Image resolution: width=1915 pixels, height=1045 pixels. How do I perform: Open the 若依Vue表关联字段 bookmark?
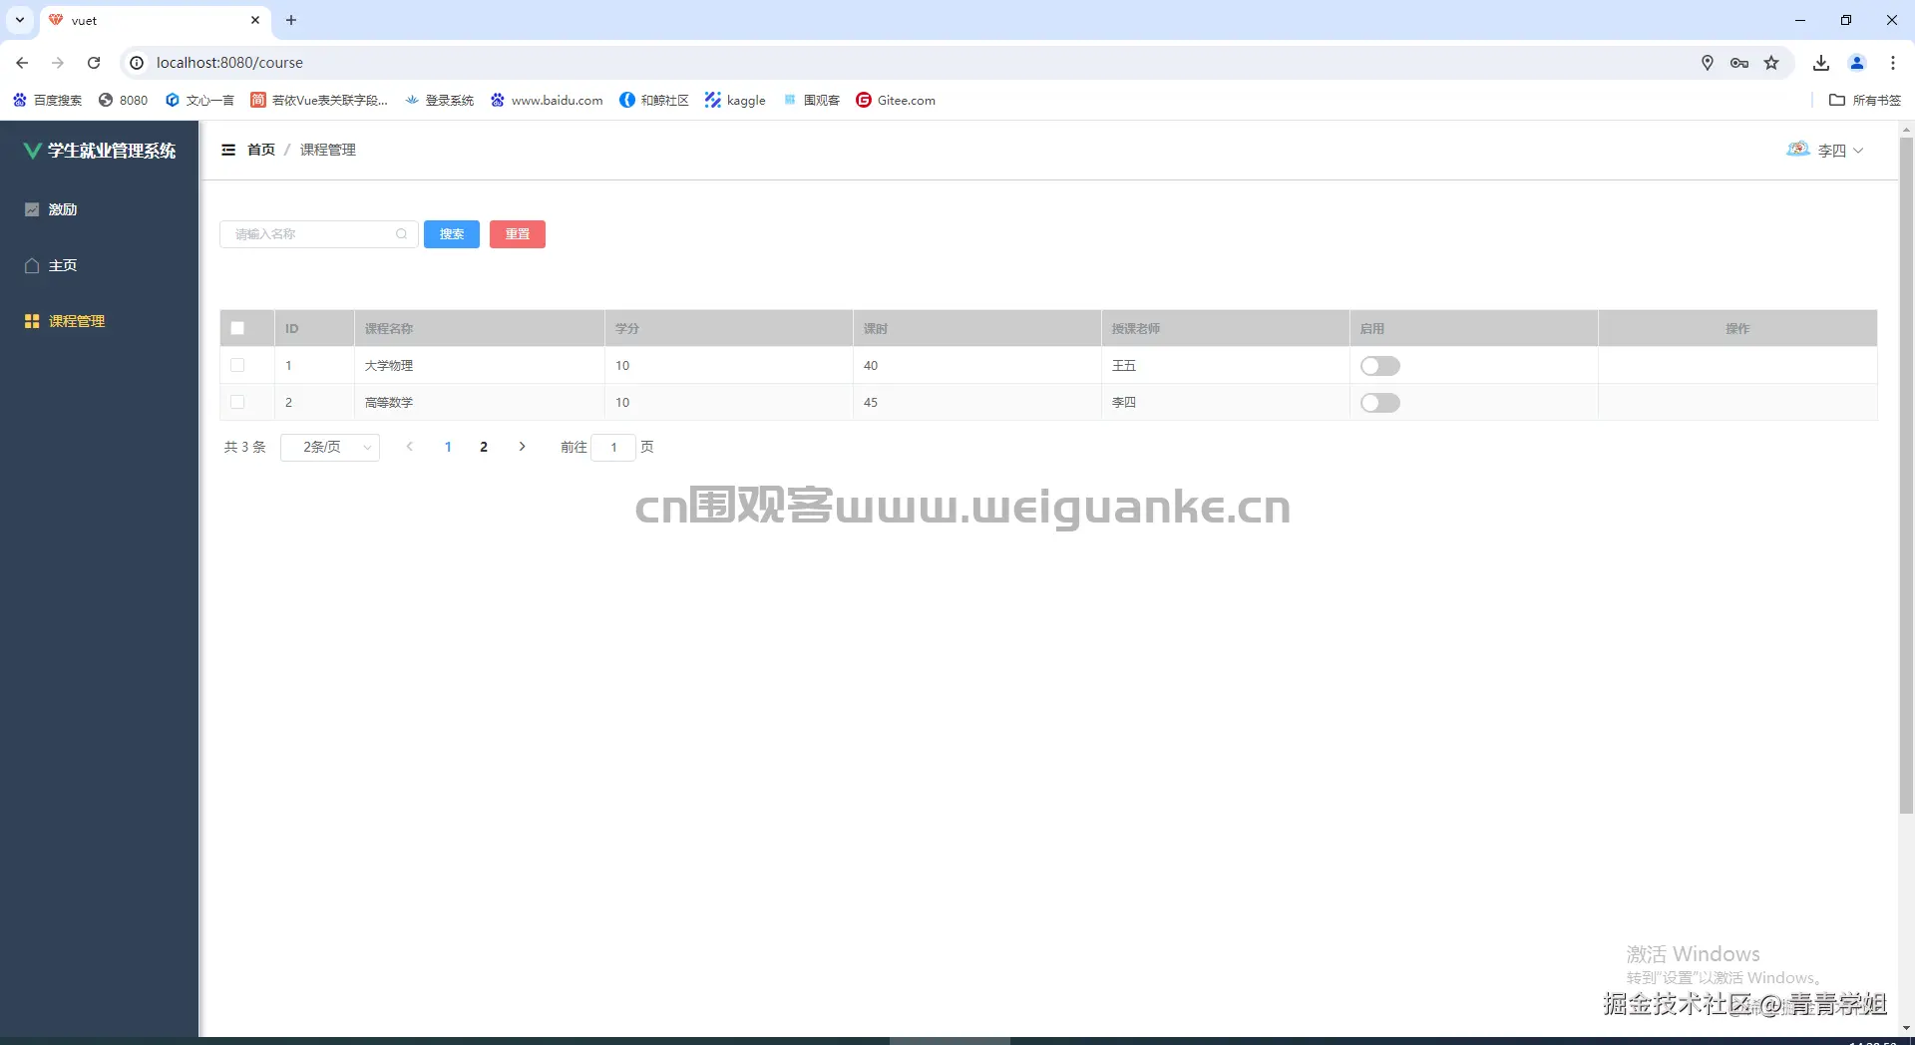(319, 100)
